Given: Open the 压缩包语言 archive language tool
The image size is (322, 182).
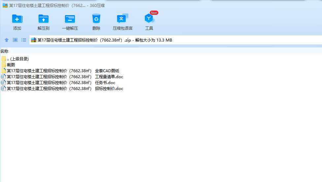Looking at the screenshot, I should point(123,18).
